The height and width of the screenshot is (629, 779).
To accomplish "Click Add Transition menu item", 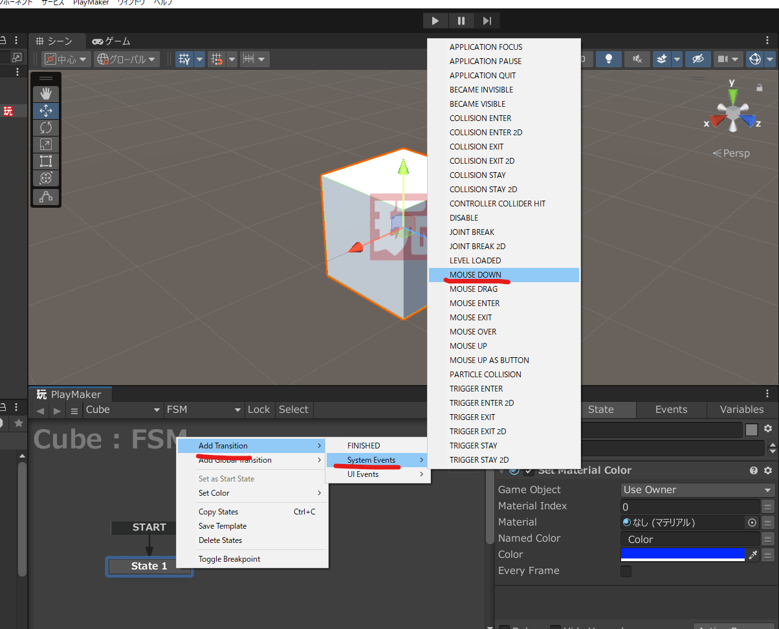I will 252,446.
